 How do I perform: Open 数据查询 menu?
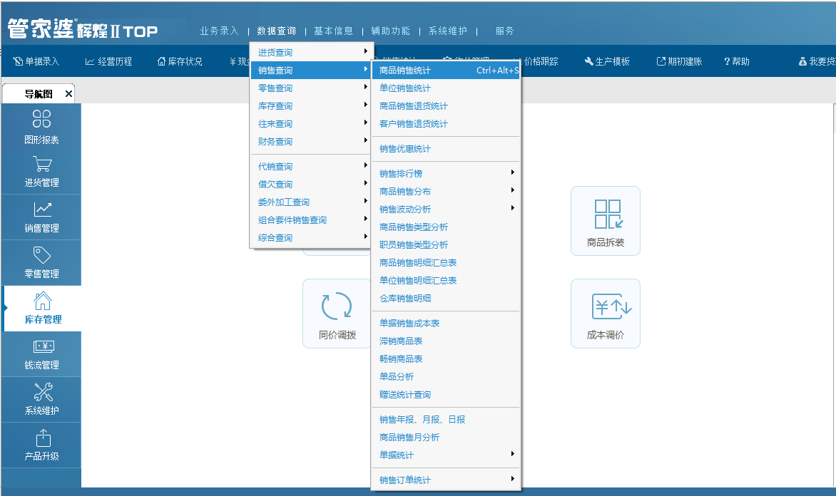[276, 31]
